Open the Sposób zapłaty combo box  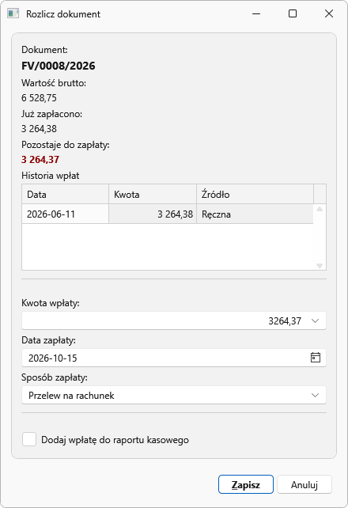point(174,395)
